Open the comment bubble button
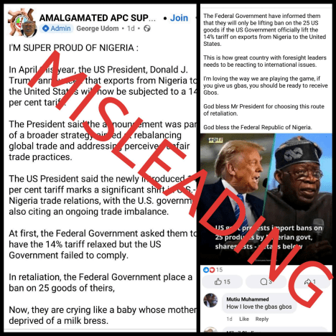 click(x=266, y=281)
